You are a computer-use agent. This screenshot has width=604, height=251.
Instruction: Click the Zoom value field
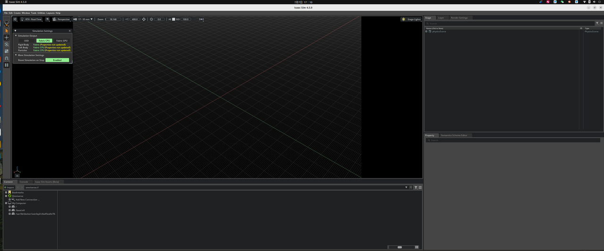[x=113, y=19]
